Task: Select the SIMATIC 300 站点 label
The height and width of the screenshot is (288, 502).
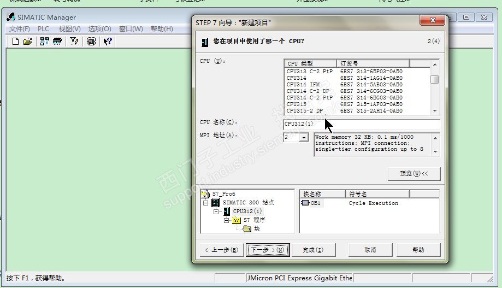Action: [249, 202]
